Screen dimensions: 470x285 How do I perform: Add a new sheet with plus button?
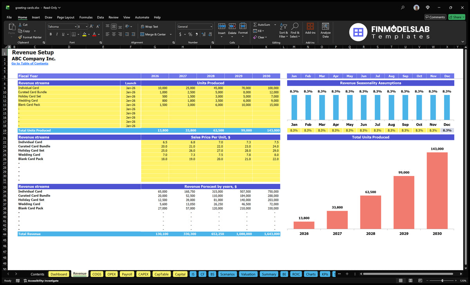tap(347, 274)
